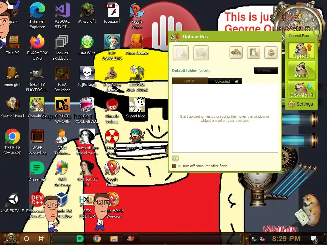The height and width of the screenshot is (245, 327).
Task: Open ELF BOWLING desktop icon
Action: [x=112, y=47]
